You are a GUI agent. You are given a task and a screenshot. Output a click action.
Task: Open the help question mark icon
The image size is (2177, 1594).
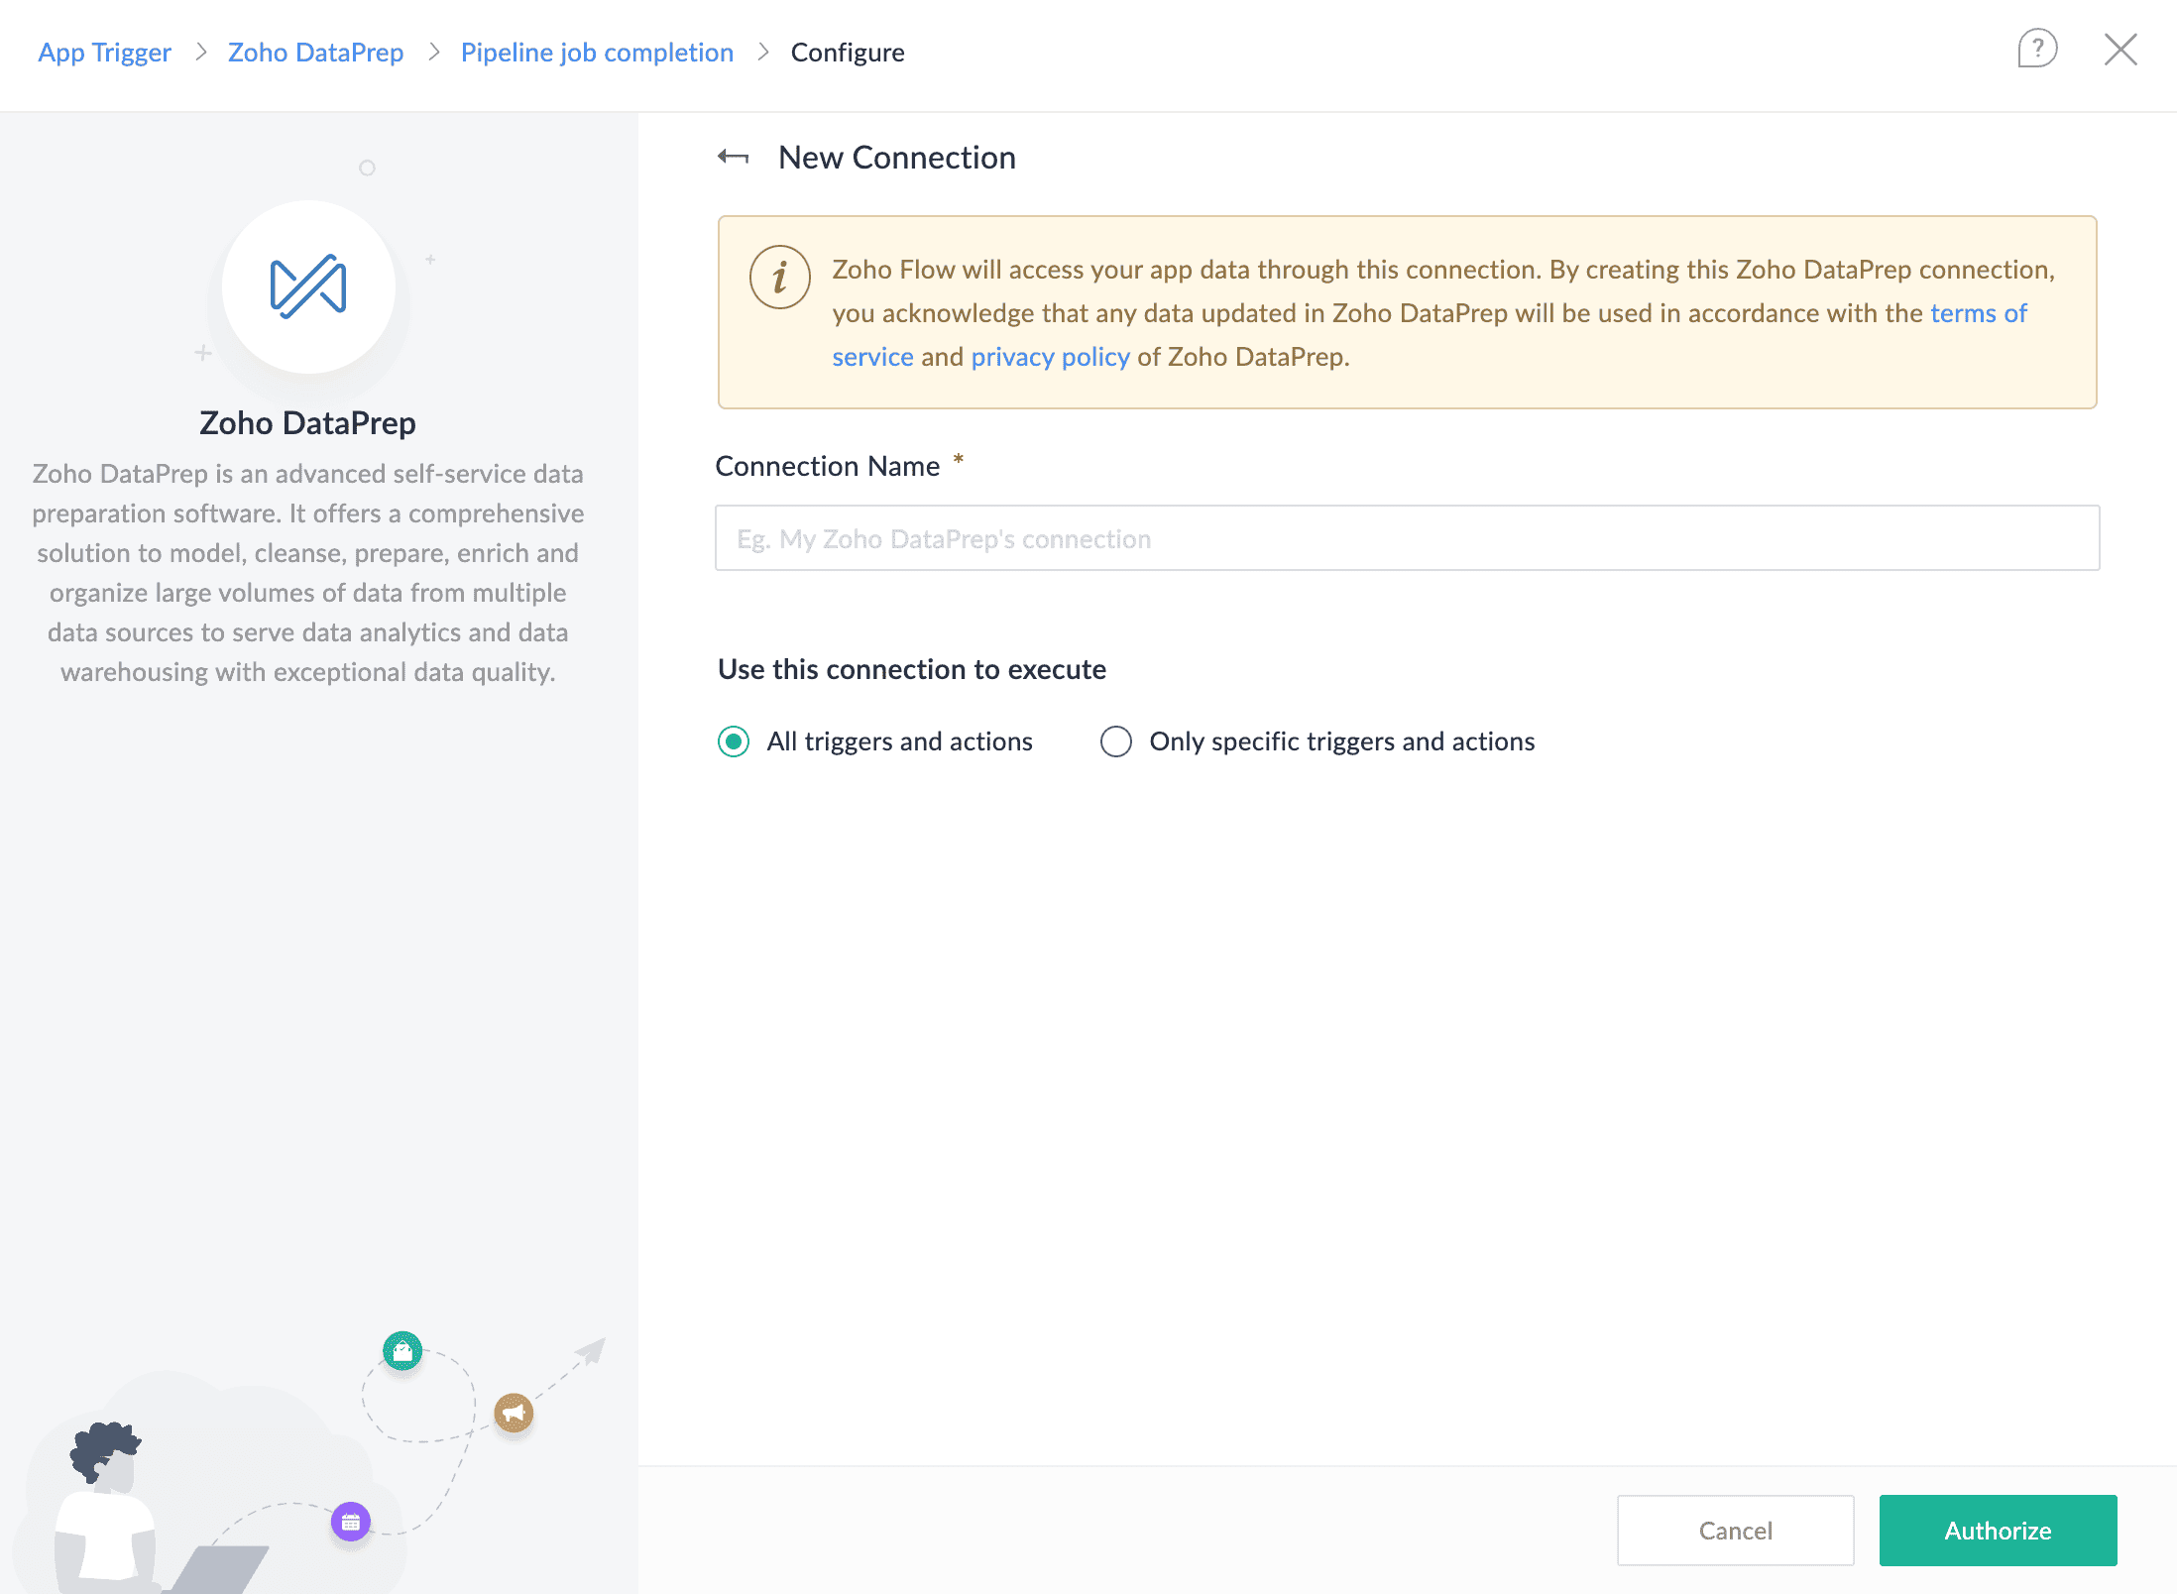coord(2037,49)
